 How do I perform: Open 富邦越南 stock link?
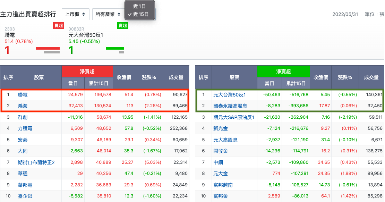click(223, 185)
